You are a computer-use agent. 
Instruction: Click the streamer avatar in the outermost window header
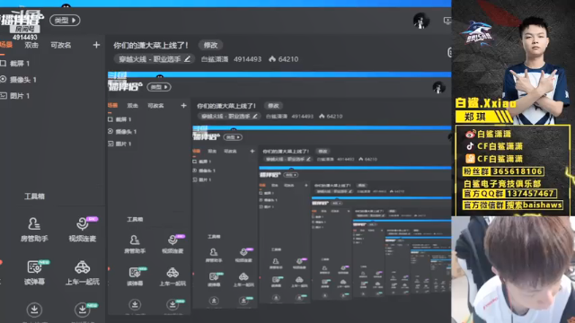[x=421, y=21]
